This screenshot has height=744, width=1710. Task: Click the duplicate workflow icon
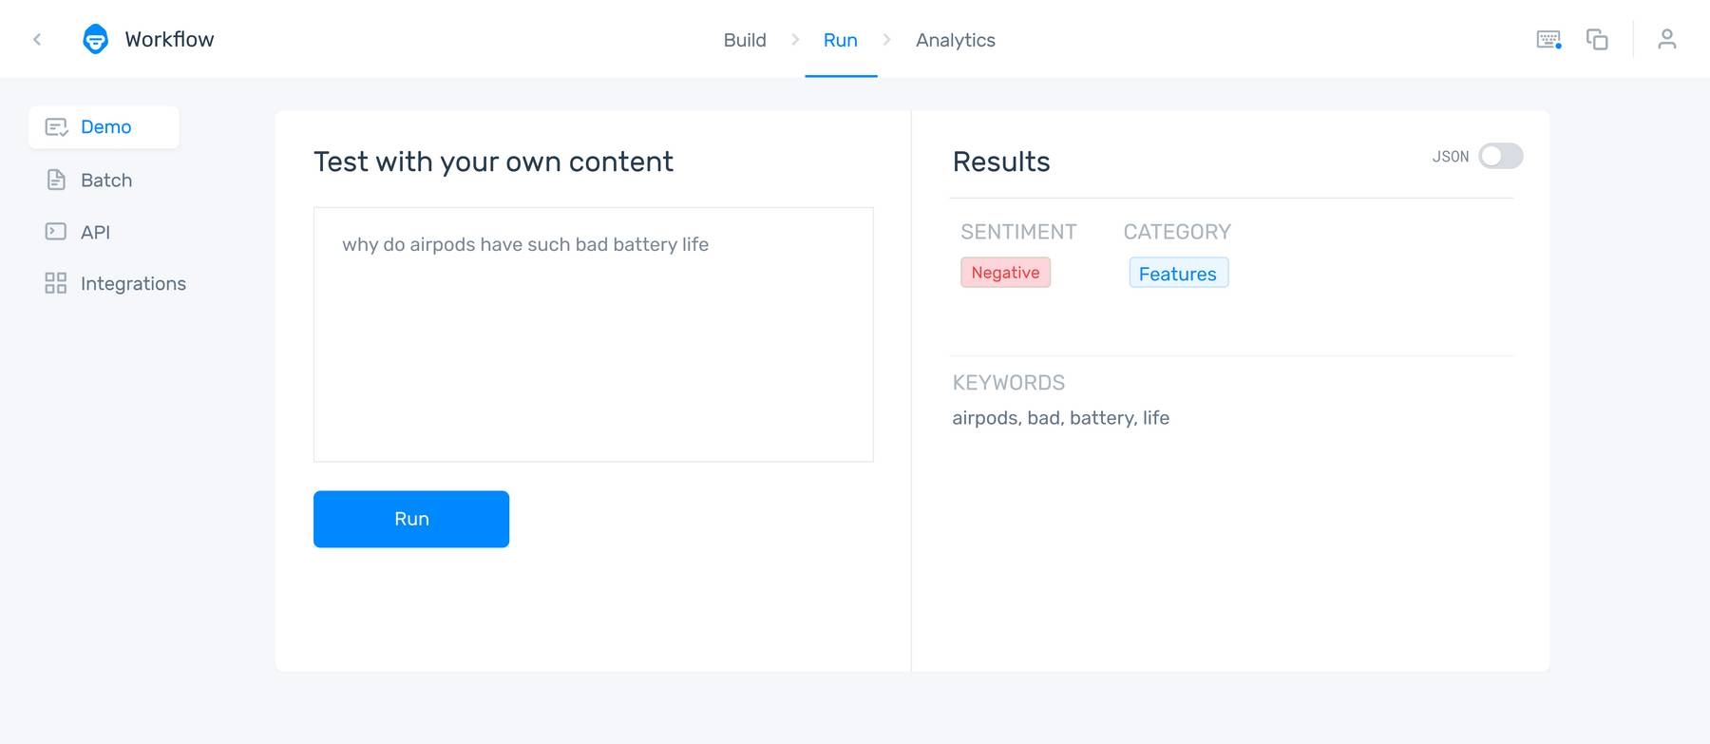(x=1597, y=39)
